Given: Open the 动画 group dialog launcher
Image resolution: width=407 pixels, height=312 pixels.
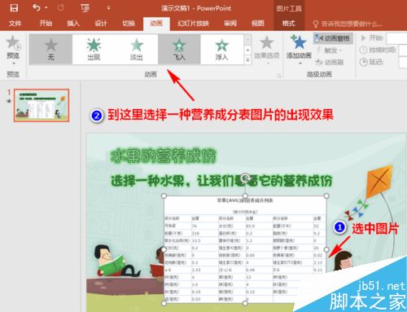Looking at the screenshot, I should [x=278, y=75].
